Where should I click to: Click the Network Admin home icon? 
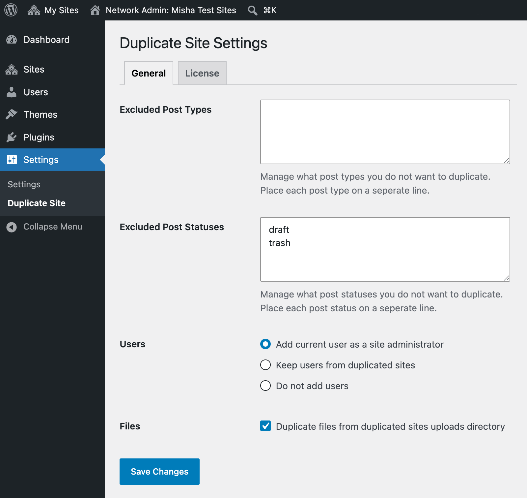pos(95,10)
